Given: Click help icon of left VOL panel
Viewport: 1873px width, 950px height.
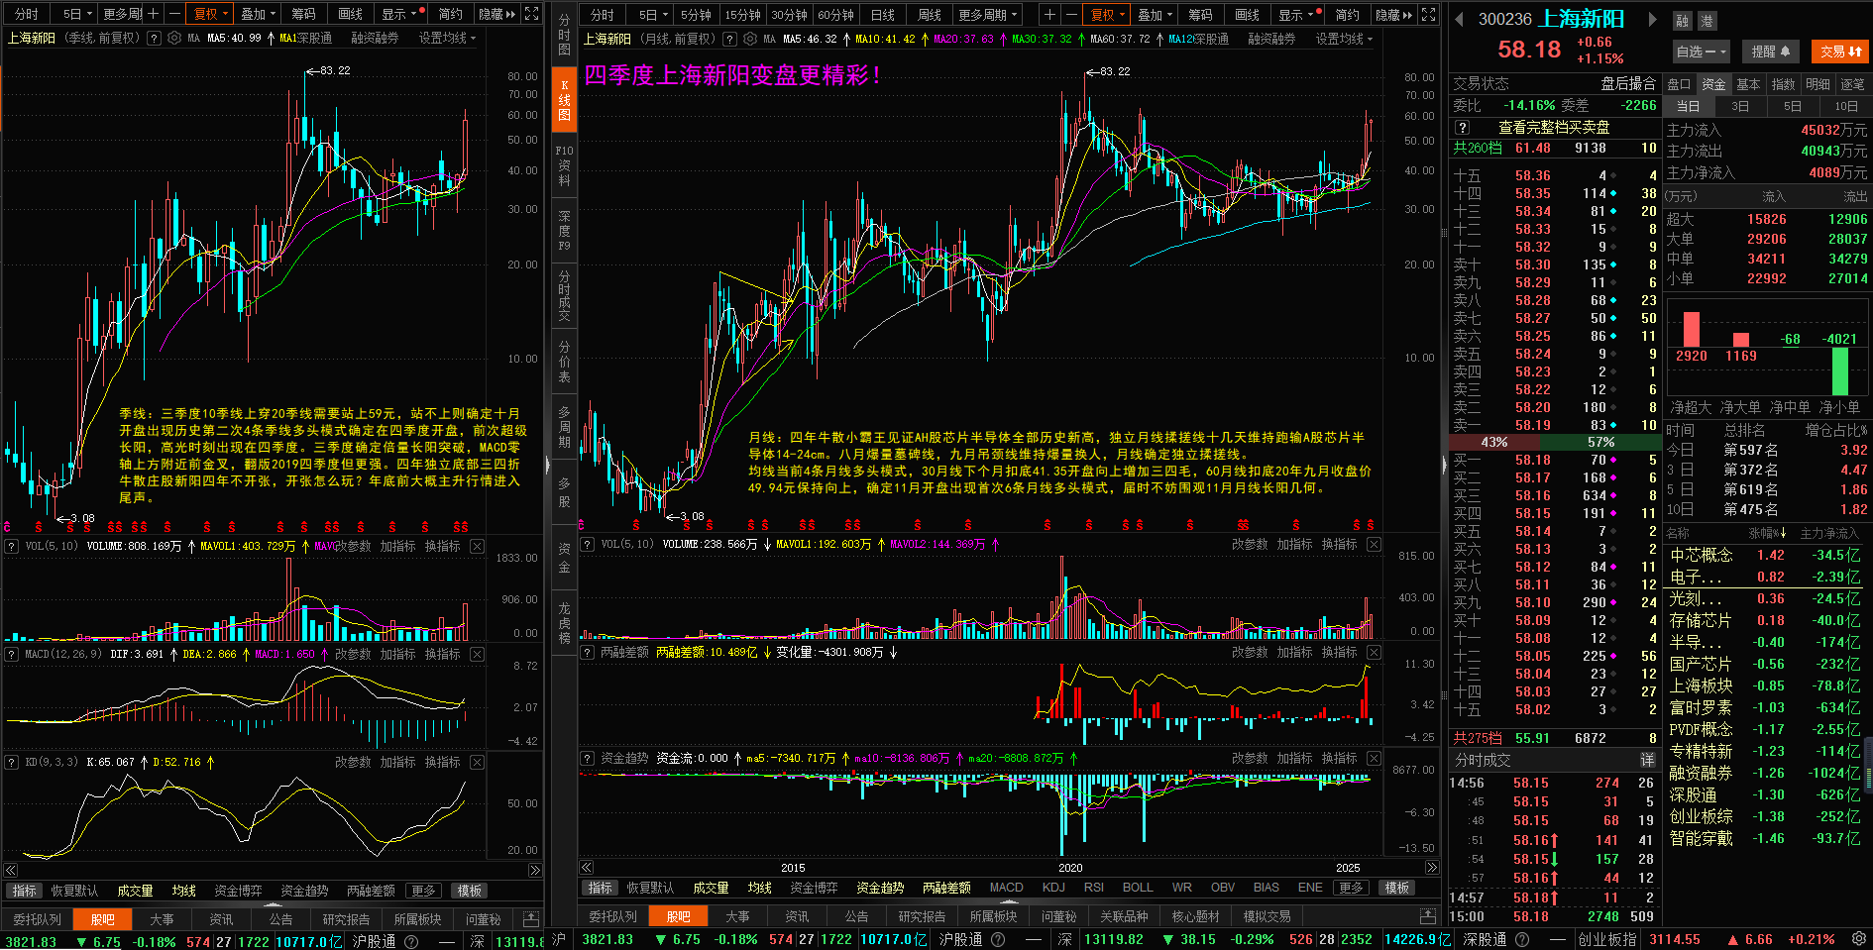Looking at the screenshot, I should (x=12, y=546).
